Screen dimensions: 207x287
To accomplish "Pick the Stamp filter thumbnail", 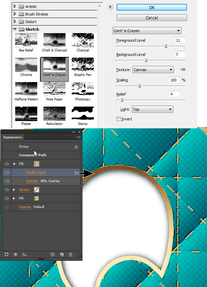I will tap(83, 114).
